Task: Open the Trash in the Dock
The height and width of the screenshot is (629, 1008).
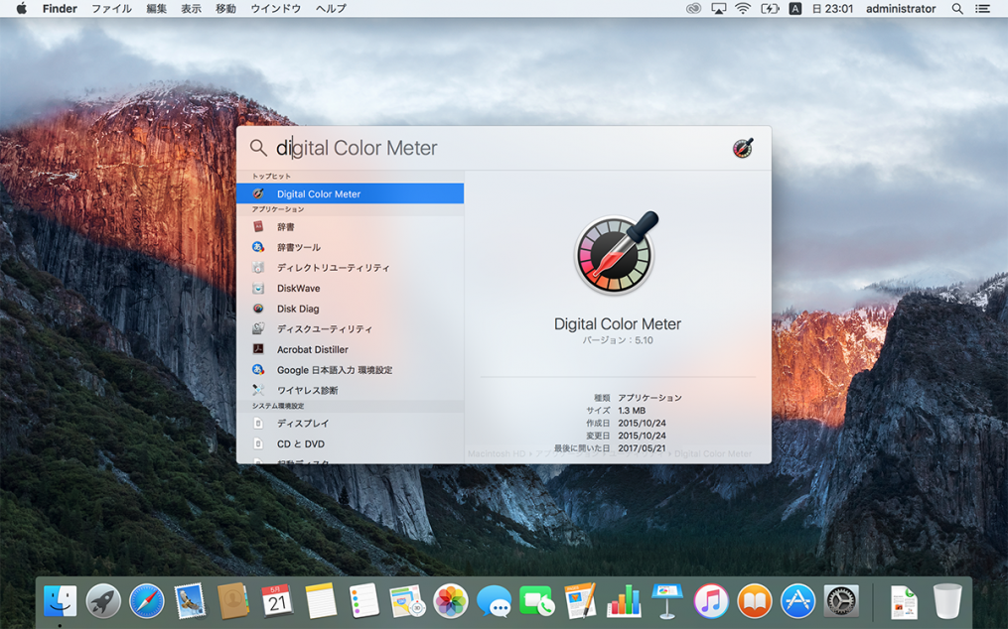Action: (x=947, y=601)
